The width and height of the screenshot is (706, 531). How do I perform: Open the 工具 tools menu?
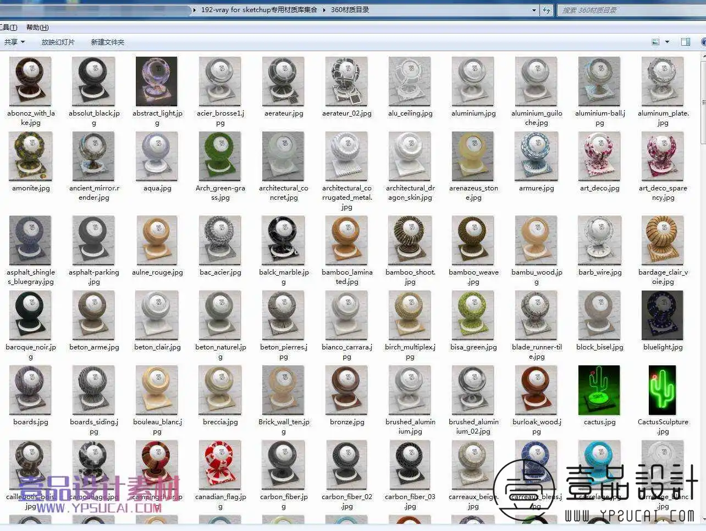pyautogui.click(x=9, y=27)
